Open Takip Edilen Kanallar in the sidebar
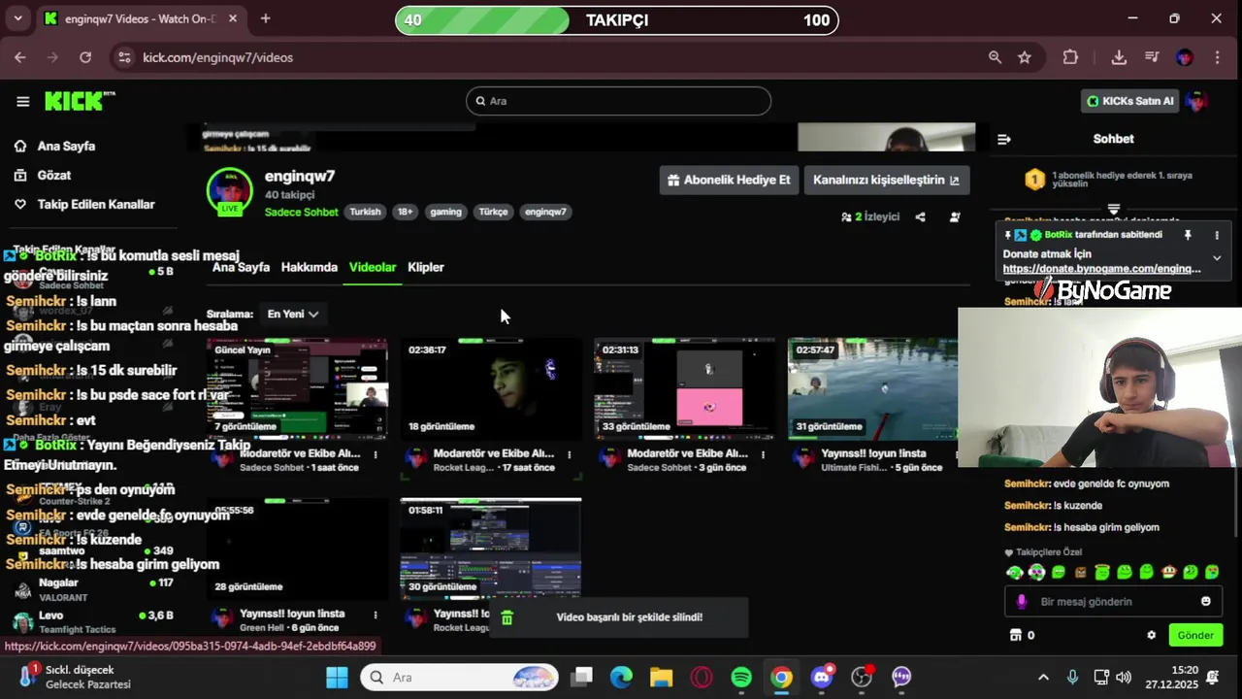Viewport: 1242px width, 699px height. [95, 204]
